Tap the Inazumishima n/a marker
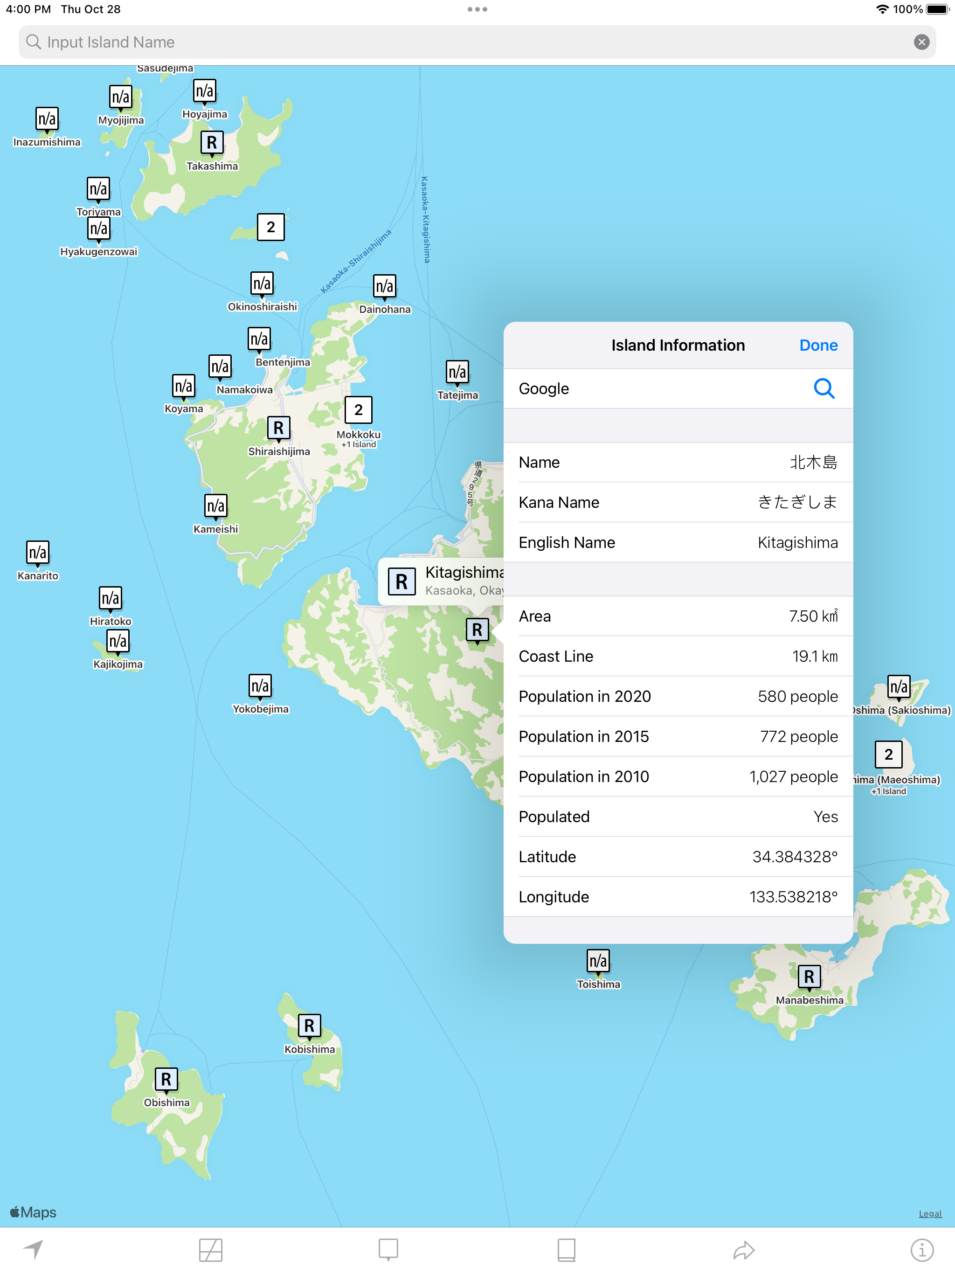The width and height of the screenshot is (955, 1274). [x=47, y=118]
